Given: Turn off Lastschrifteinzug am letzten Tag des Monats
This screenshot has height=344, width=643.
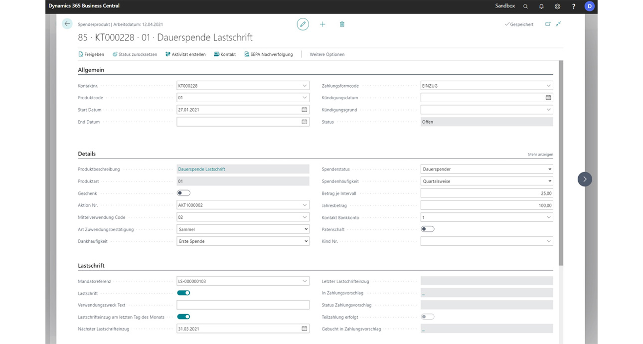Looking at the screenshot, I should (x=184, y=317).
